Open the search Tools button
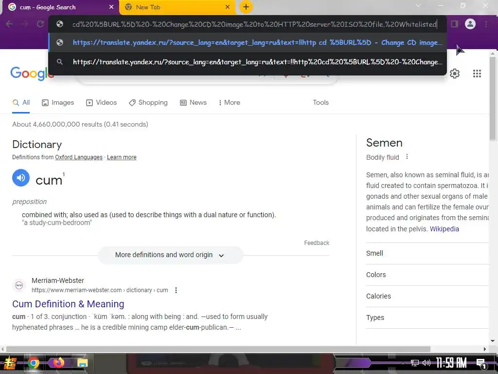Viewport: 498px width, 374px height. (x=320, y=103)
